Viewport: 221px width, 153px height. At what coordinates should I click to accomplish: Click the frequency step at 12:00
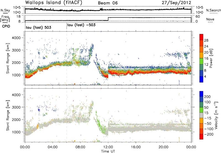108,19
